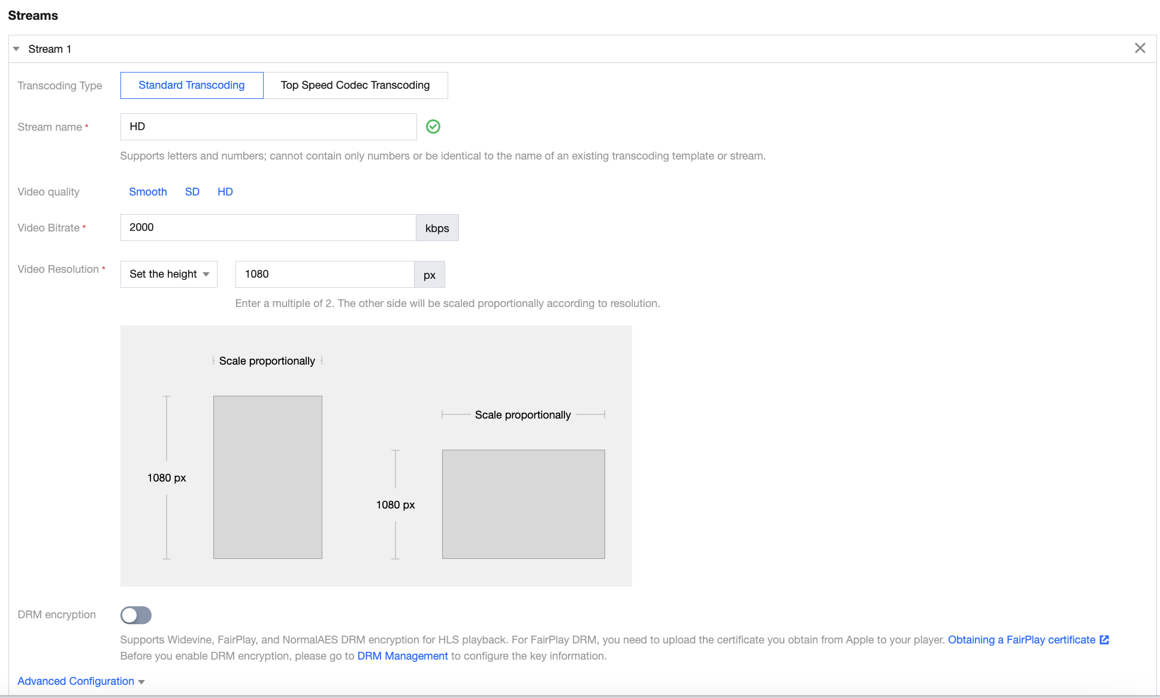This screenshot has width=1160, height=698.
Task: Click the portrait scale preview rectangle
Action: (x=268, y=477)
